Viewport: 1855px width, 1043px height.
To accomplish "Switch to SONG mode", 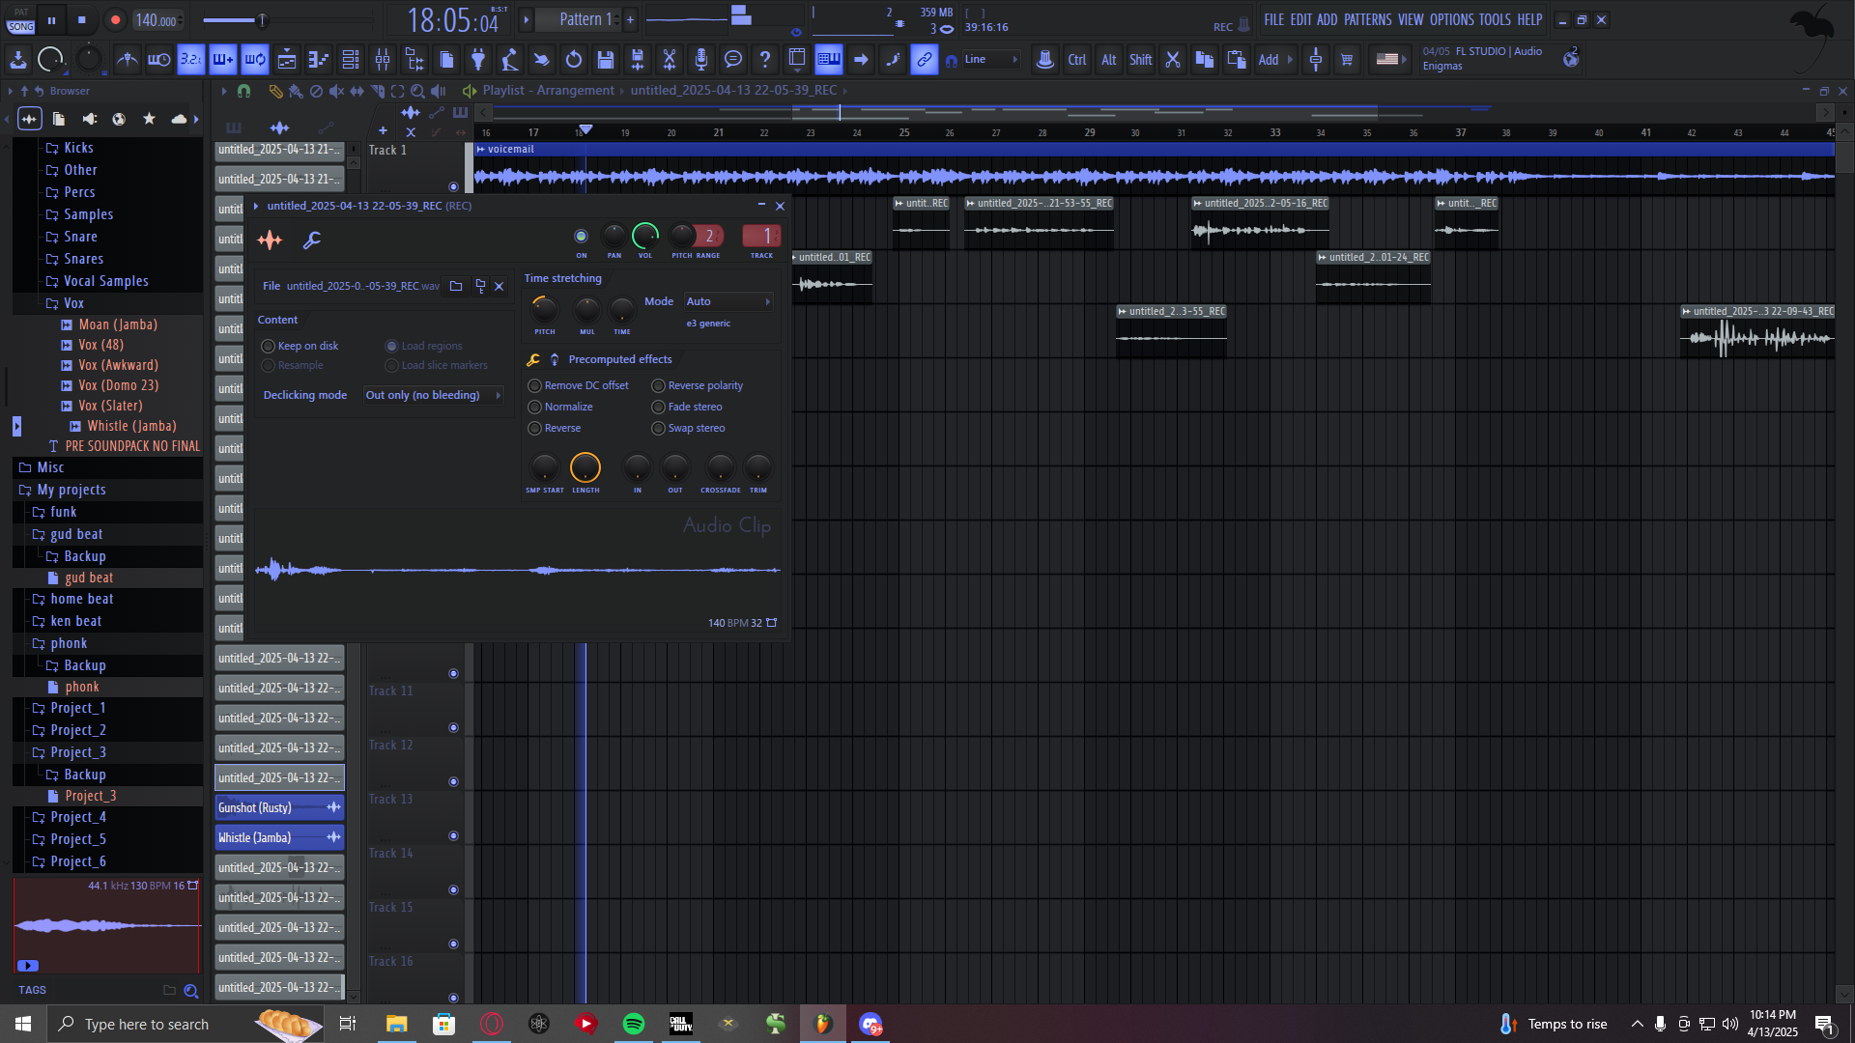I will [x=21, y=27].
